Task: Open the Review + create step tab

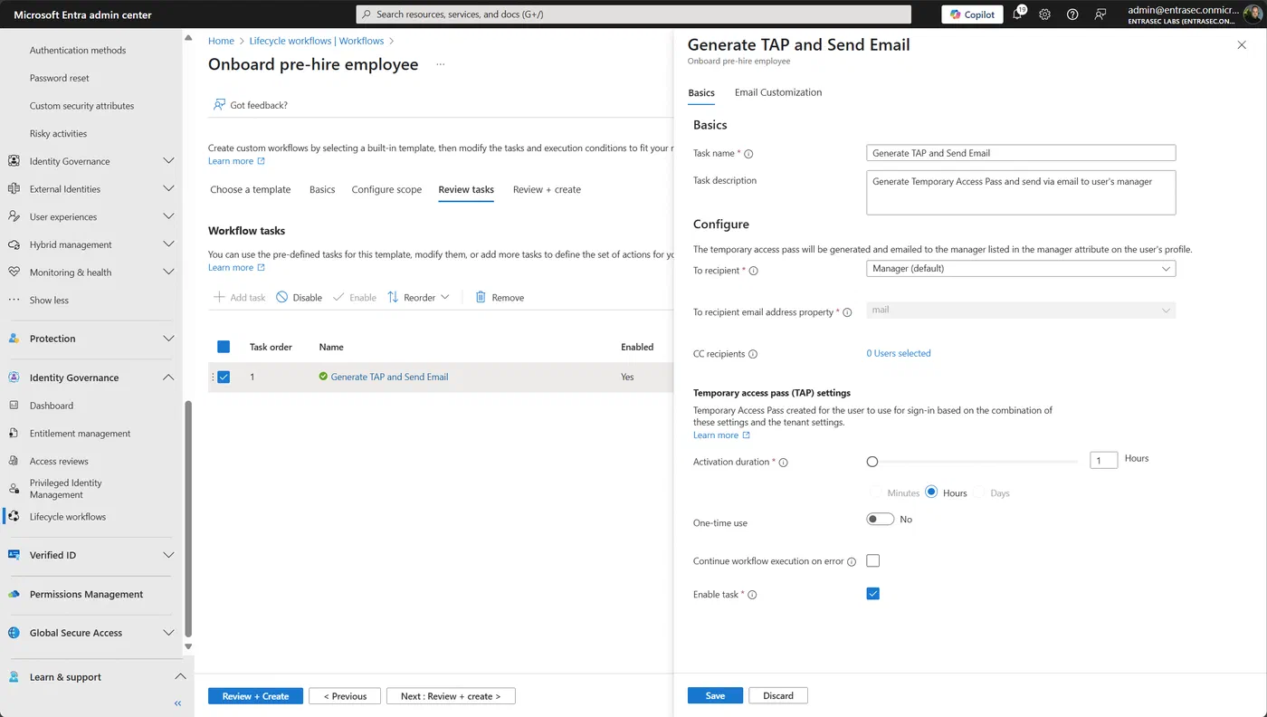Action: click(x=547, y=189)
